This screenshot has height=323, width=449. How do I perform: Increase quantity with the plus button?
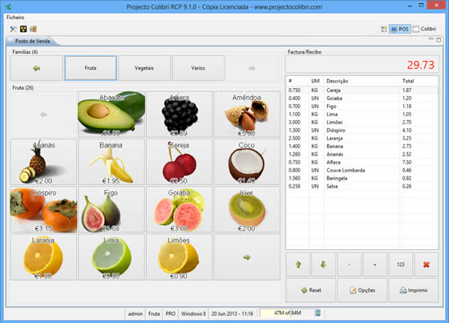pyautogui.click(x=375, y=264)
